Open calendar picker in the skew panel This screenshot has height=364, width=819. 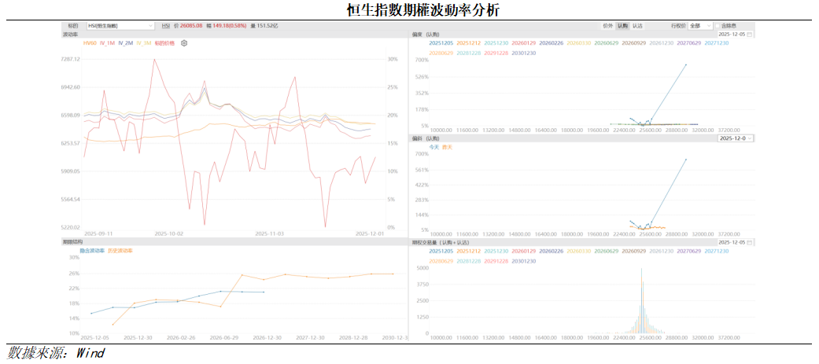point(750,35)
